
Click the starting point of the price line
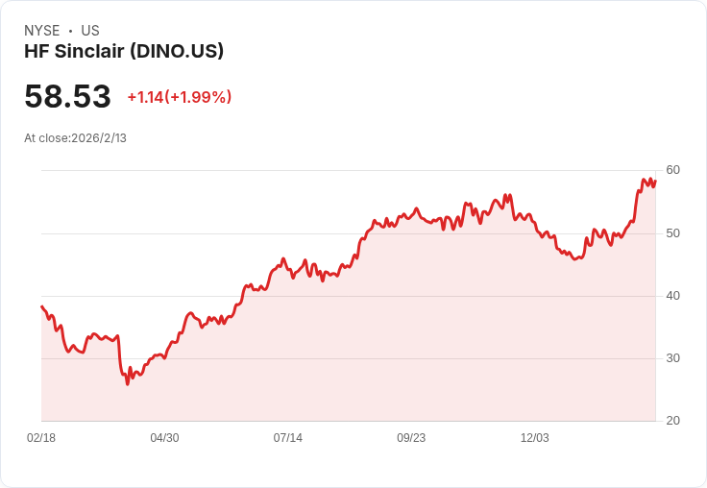pos(42,306)
